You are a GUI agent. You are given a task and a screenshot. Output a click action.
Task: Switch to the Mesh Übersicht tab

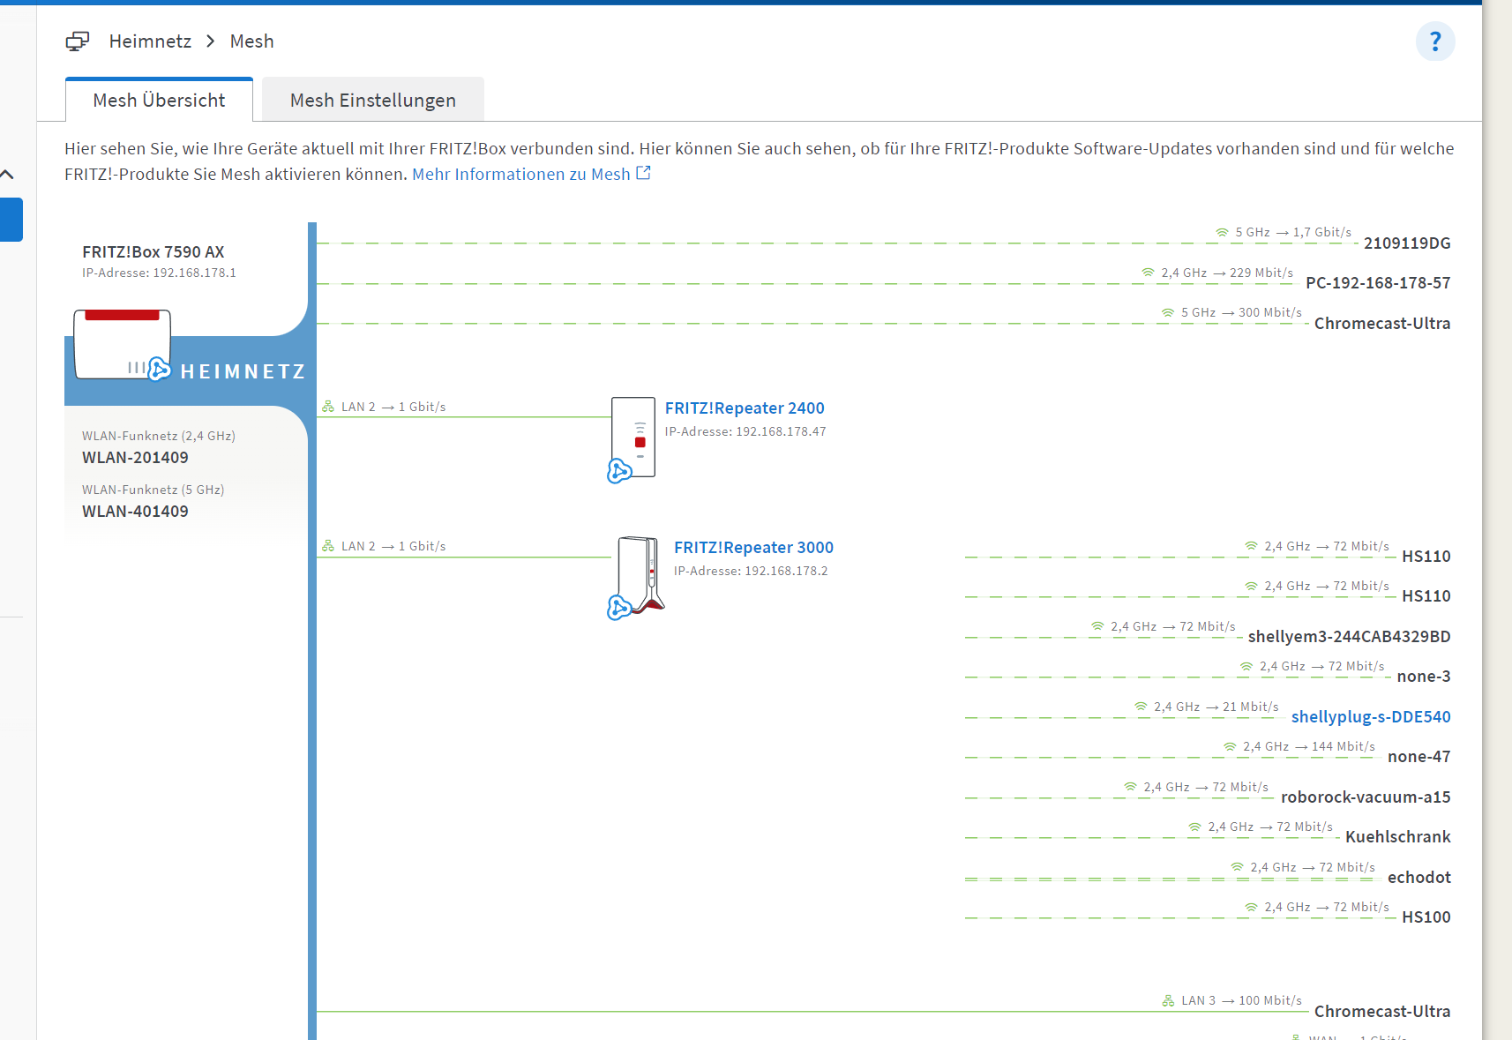(159, 100)
